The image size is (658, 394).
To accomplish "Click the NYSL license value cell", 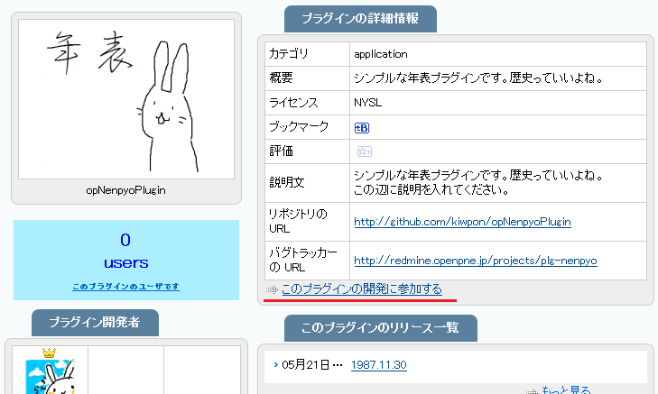I will click(368, 103).
